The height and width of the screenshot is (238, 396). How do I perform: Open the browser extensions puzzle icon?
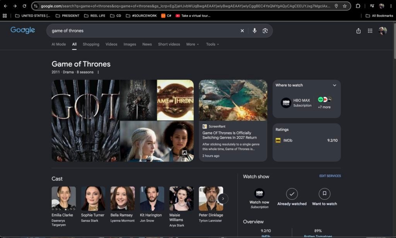pyautogui.click(x=358, y=6)
